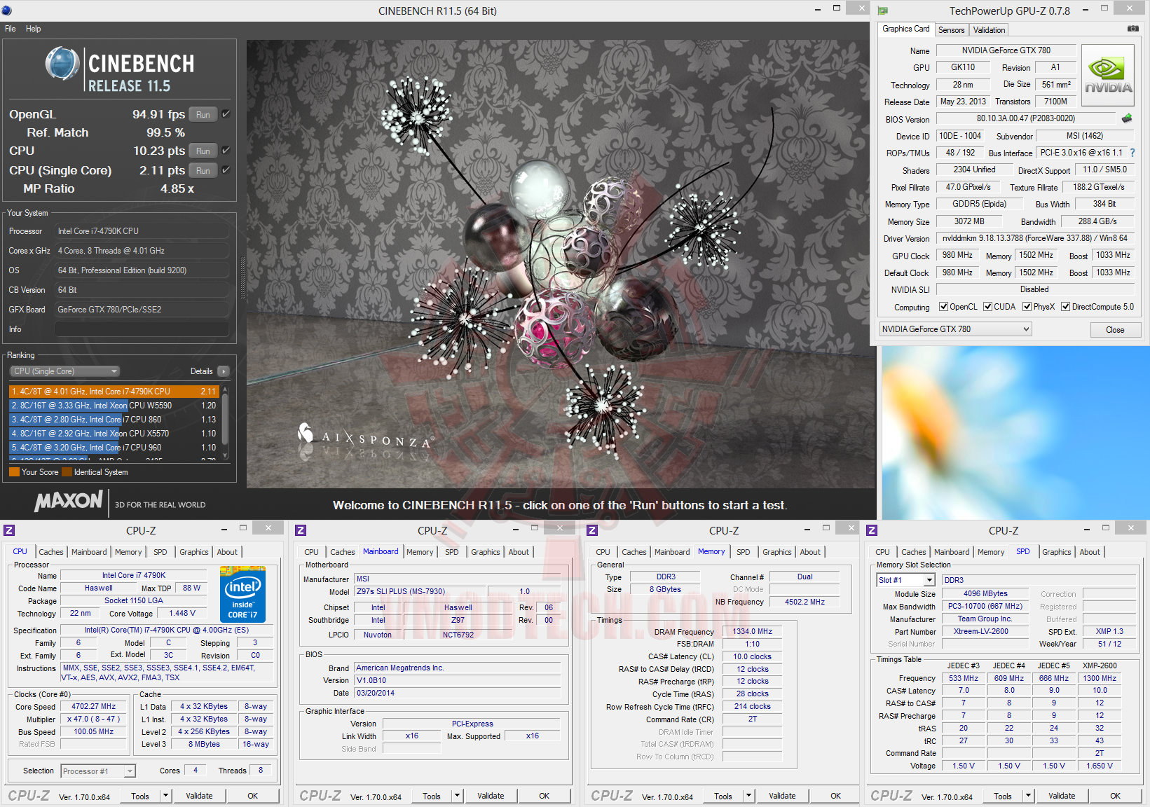Click the GPU-Z screenshot camera icon
The width and height of the screenshot is (1150, 807).
click(1132, 29)
